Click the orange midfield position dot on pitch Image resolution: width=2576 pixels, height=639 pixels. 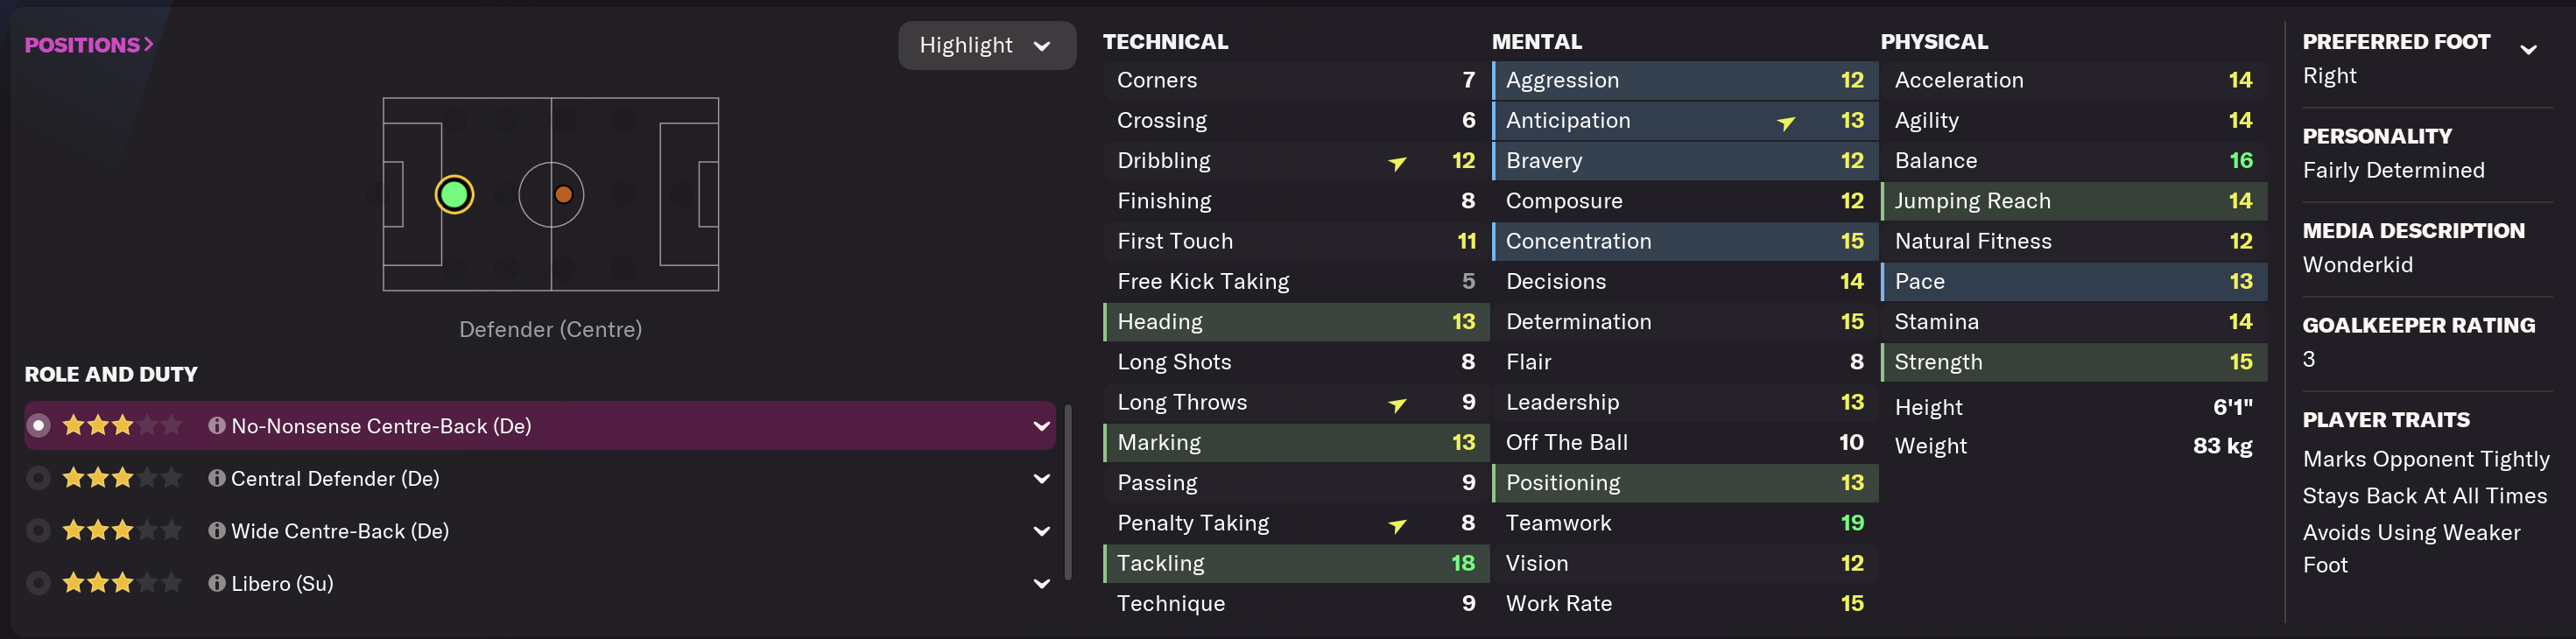tap(563, 195)
